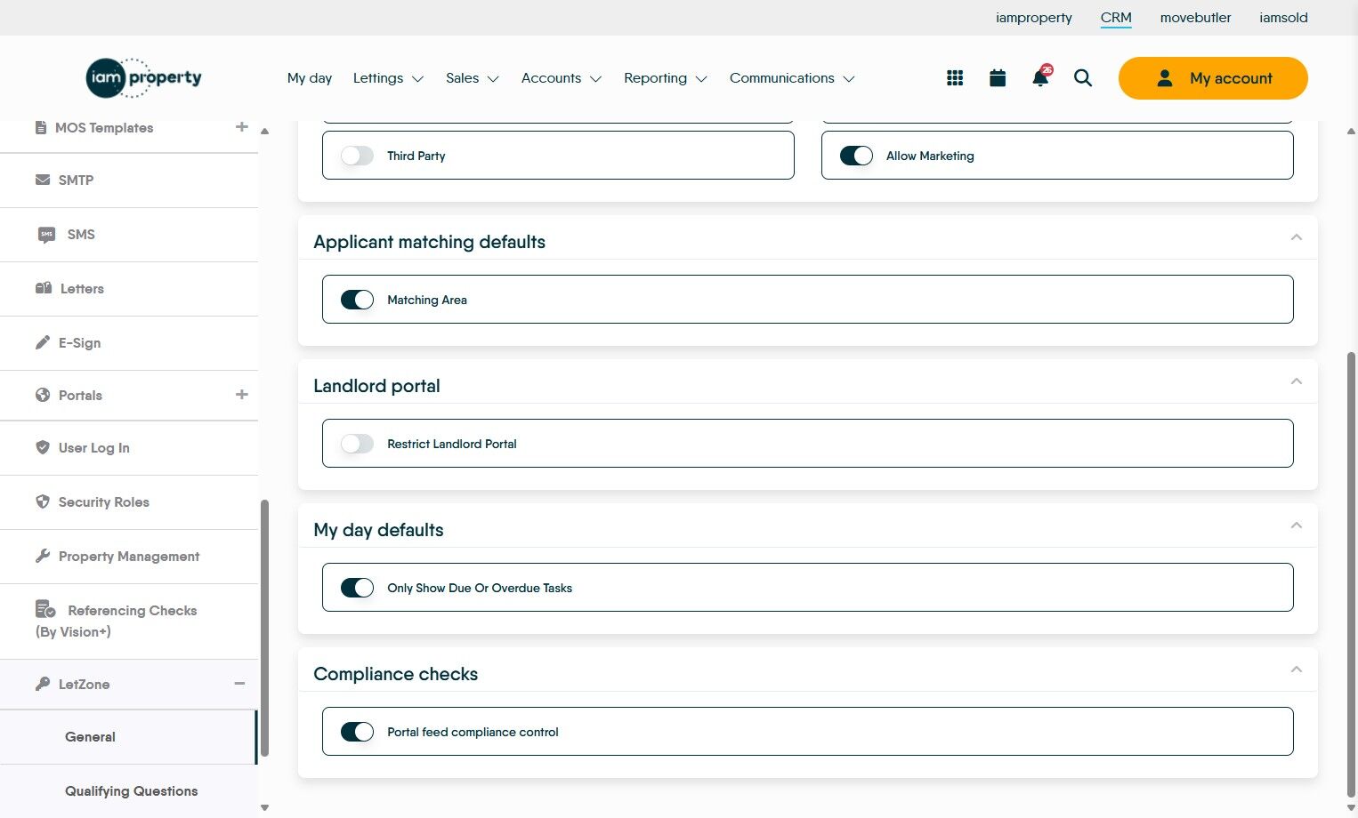
Task: Turn off the Matching Area switch
Action: [357, 299]
